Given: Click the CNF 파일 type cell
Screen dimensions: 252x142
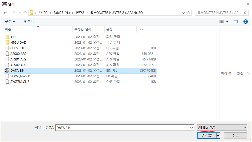Looking at the screenshot, I should click(113, 82).
